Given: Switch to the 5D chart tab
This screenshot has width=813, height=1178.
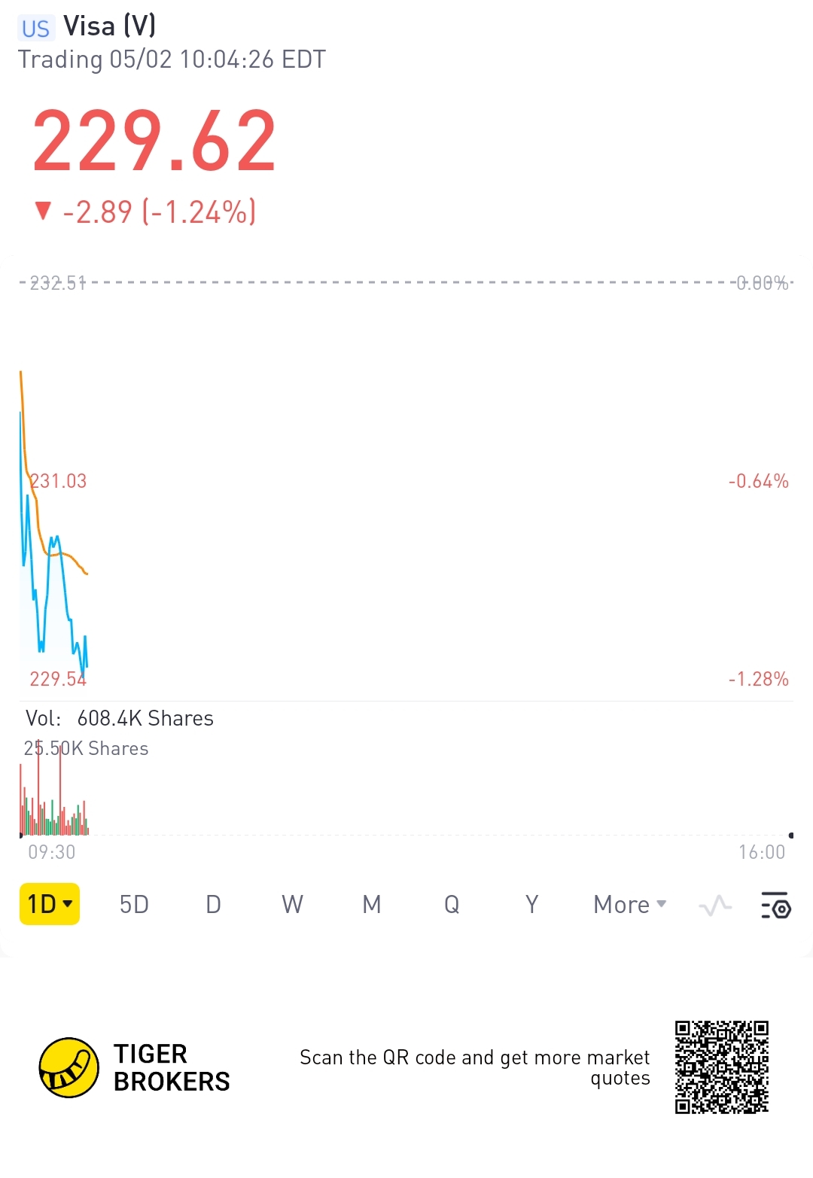Looking at the screenshot, I should (x=134, y=904).
